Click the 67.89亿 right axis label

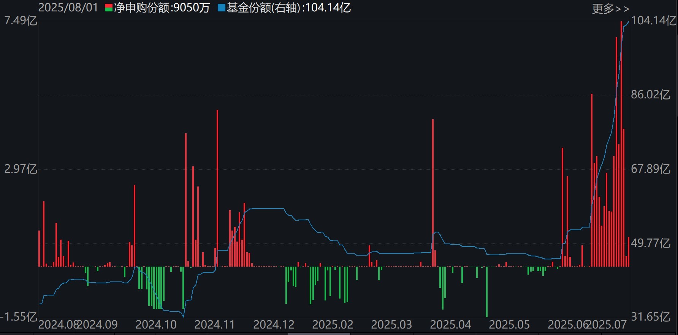click(651, 169)
